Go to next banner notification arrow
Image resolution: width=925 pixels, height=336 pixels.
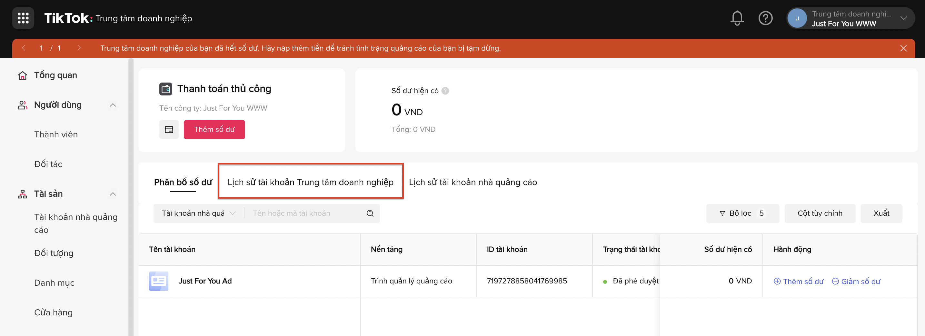[x=79, y=48]
